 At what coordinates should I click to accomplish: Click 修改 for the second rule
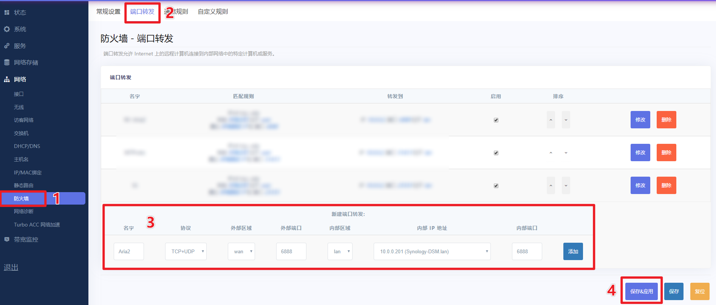(640, 152)
